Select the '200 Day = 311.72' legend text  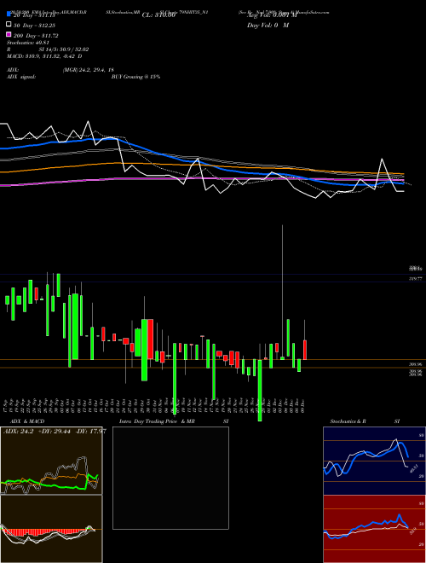(36, 35)
